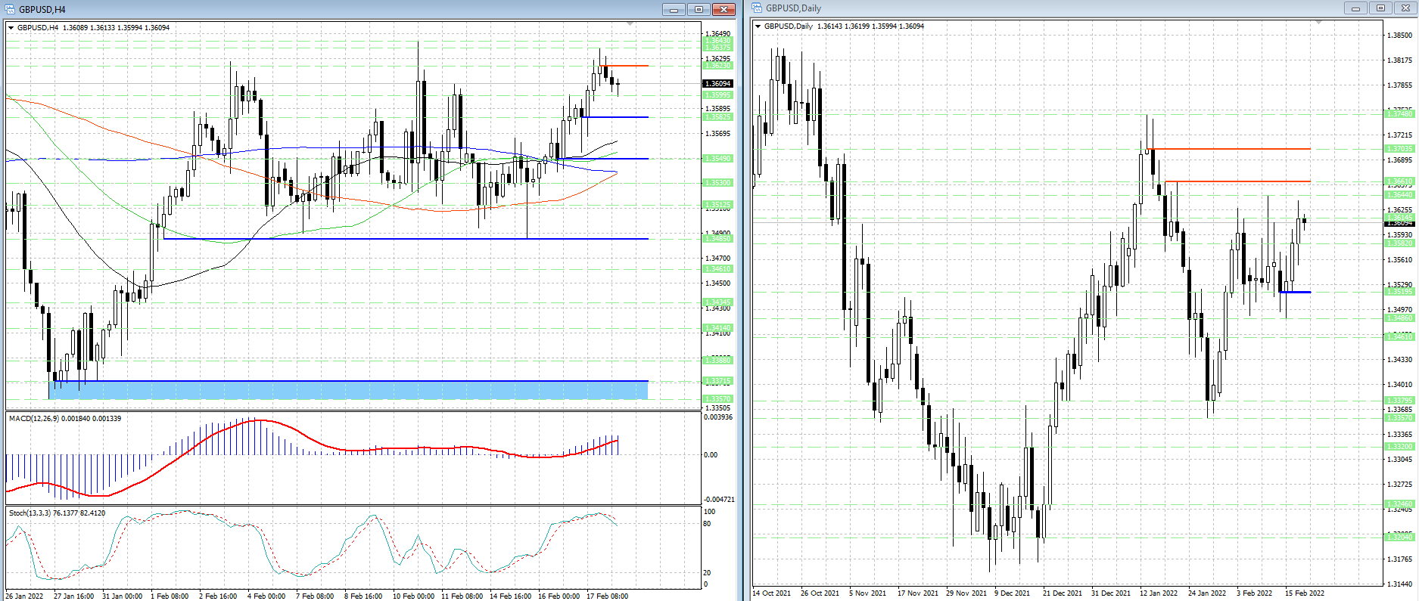Minimize the GBPUSD,Daily chart window
The width and height of the screenshot is (1419, 601).
click(1355, 8)
